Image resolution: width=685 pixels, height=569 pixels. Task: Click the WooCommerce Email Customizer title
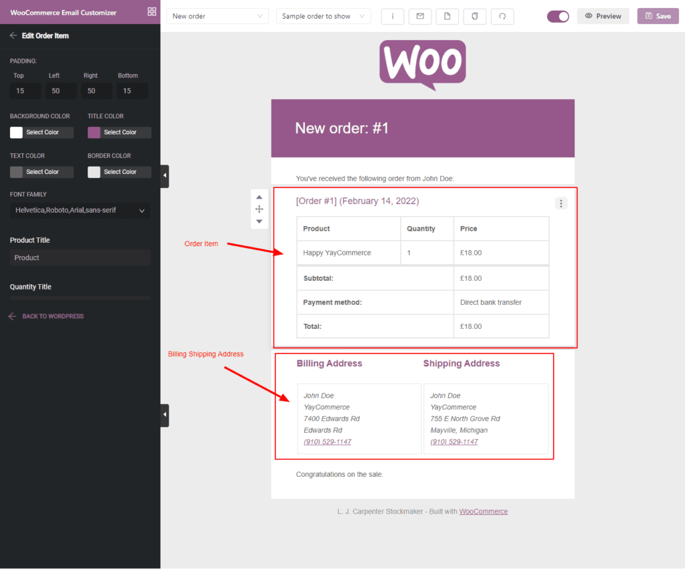(64, 13)
